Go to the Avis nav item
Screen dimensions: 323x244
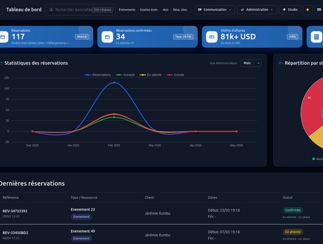coord(166,9)
